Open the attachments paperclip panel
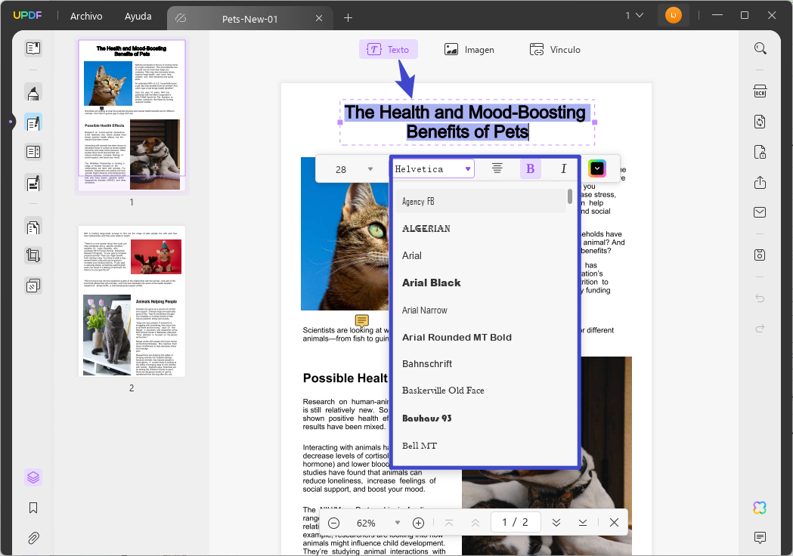 (x=33, y=538)
